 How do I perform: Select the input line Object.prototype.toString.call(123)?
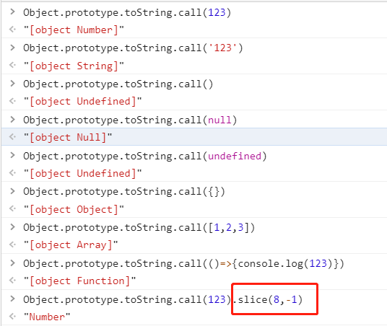click(x=127, y=12)
